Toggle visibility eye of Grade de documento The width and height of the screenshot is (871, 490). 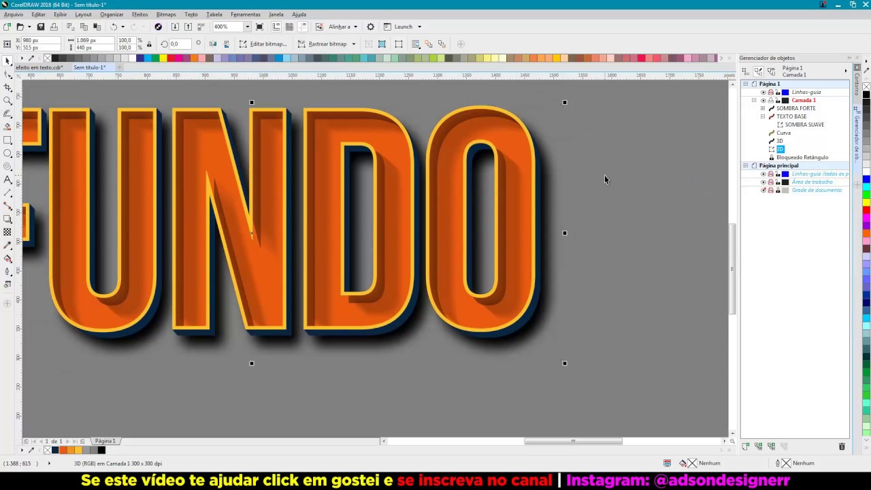click(x=763, y=190)
